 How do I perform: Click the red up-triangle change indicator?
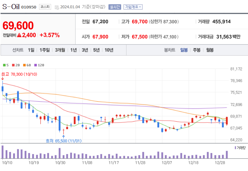[19, 35]
